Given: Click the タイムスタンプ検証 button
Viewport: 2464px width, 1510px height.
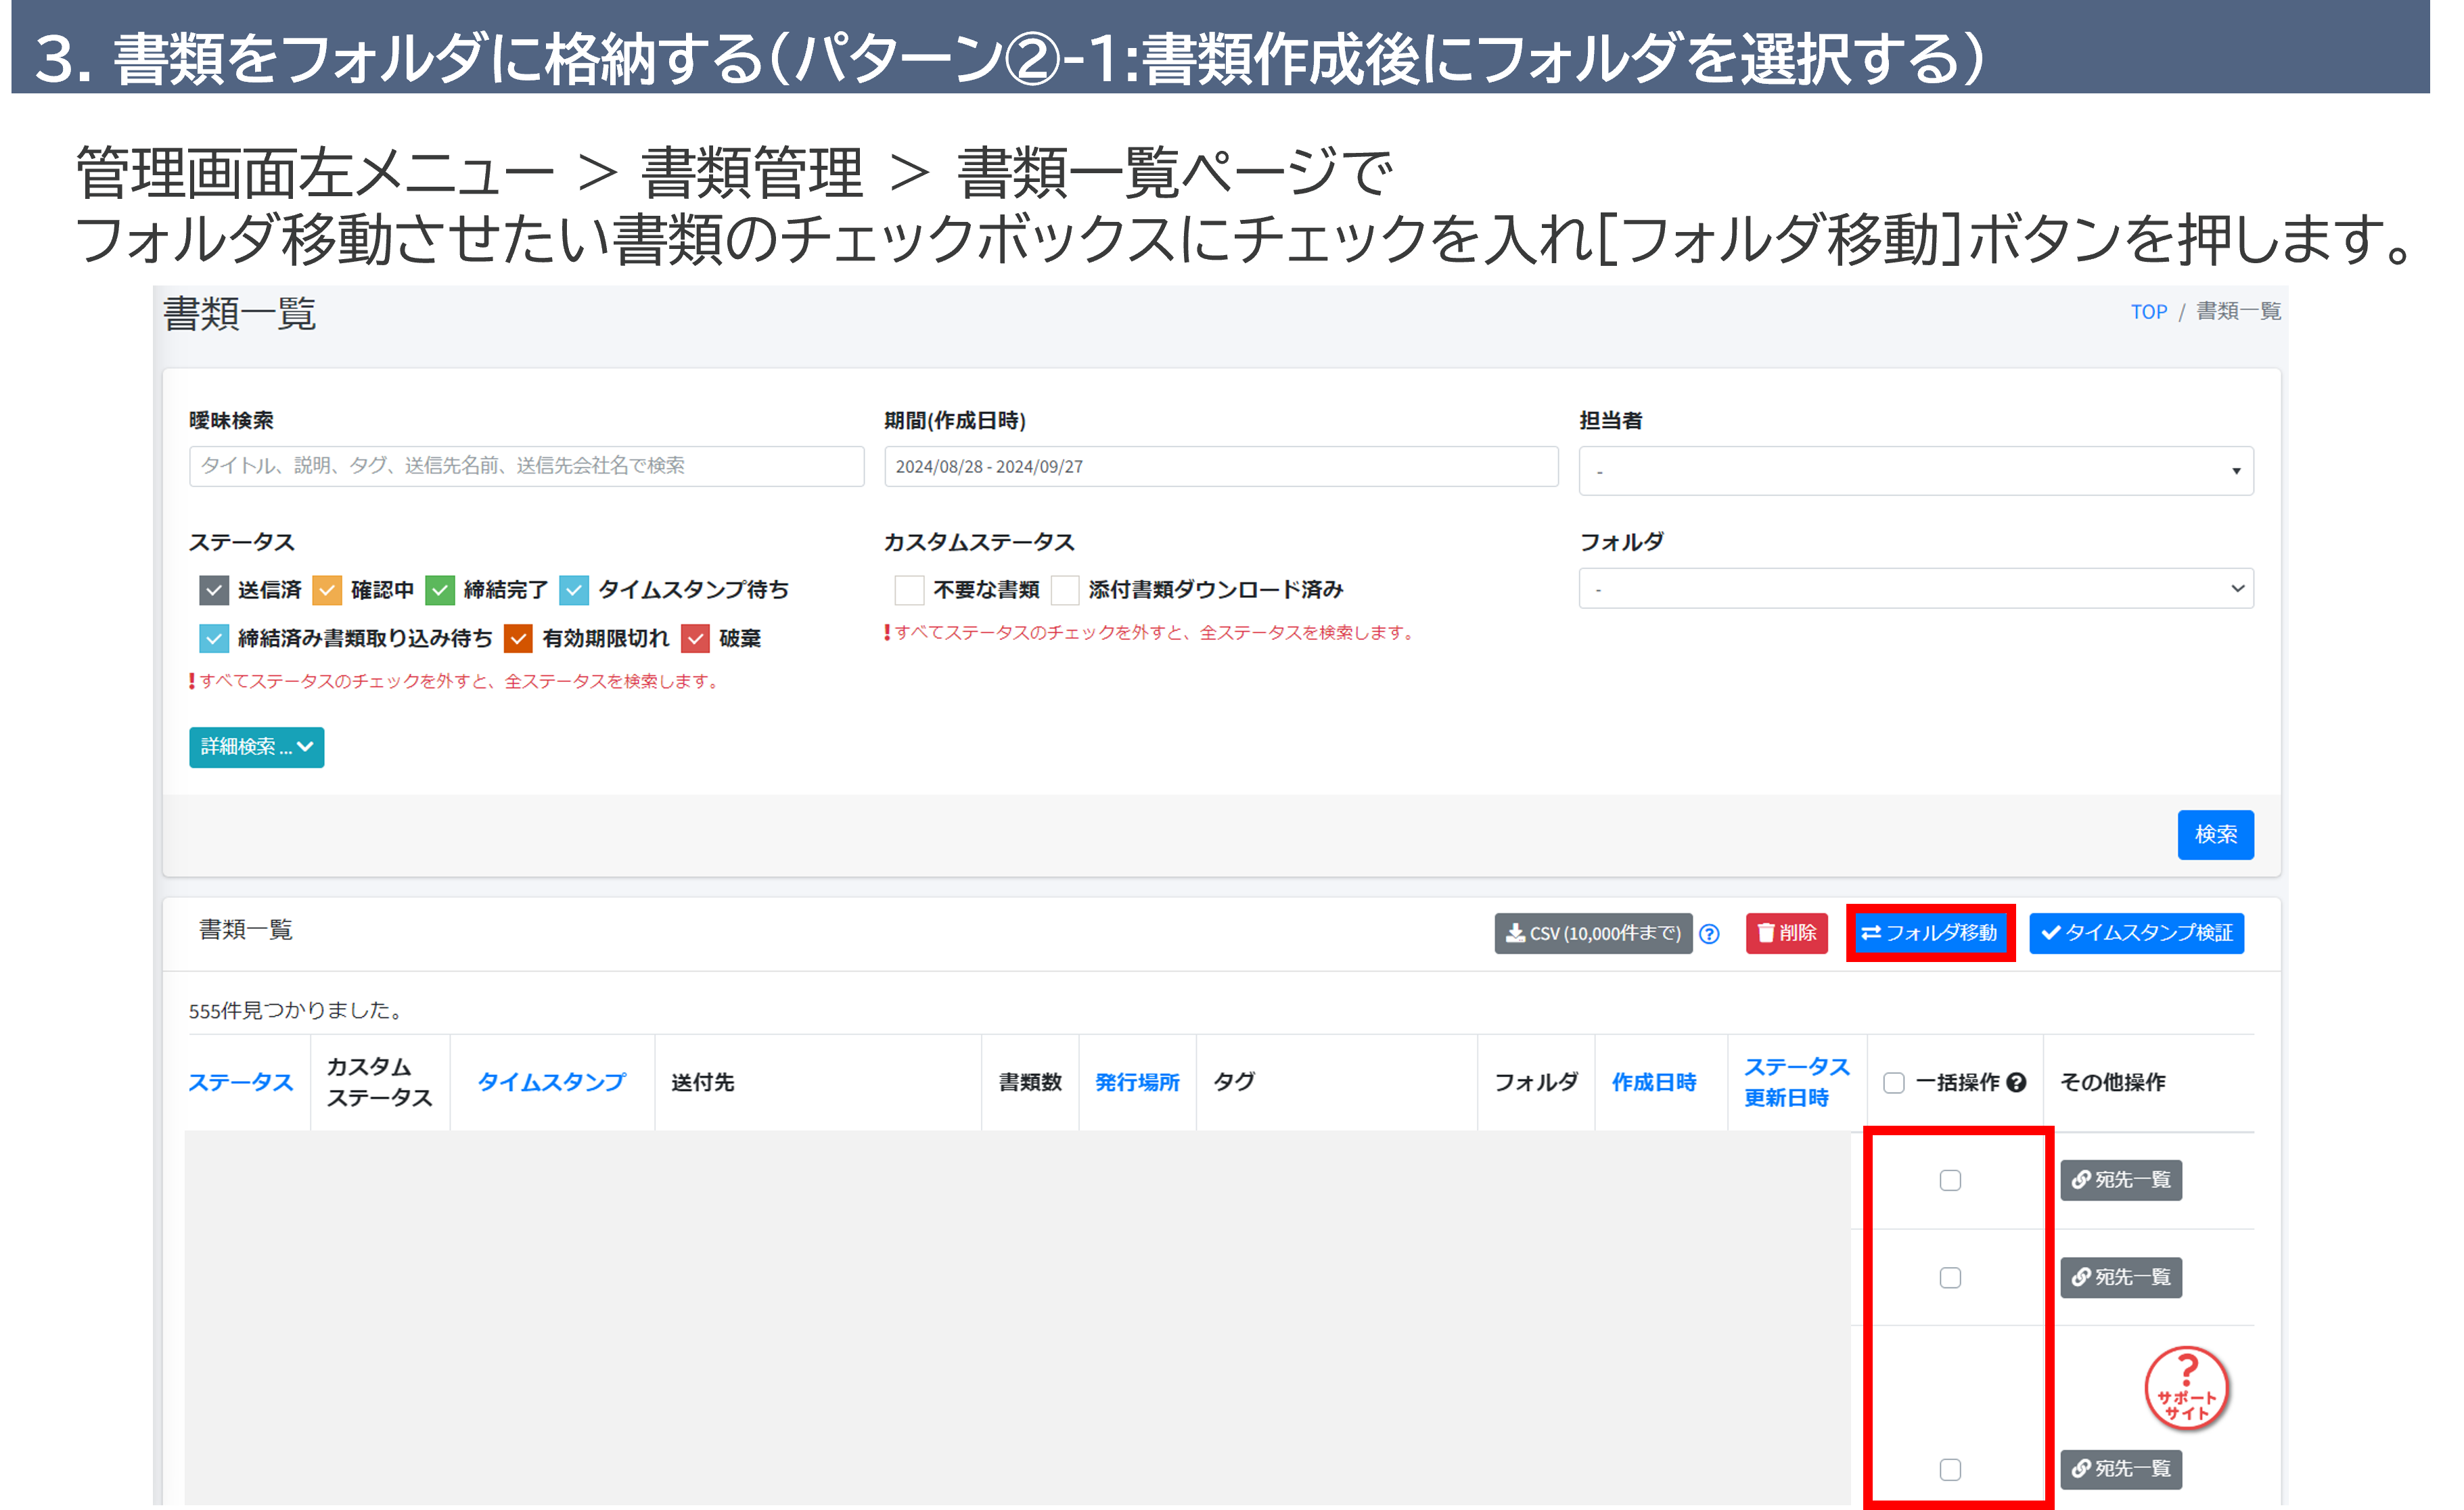Looking at the screenshot, I should [2136, 933].
